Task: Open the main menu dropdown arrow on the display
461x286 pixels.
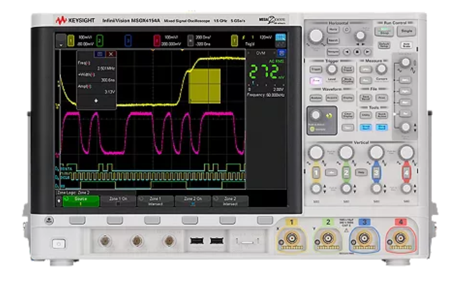Action: (x=61, y=41)
